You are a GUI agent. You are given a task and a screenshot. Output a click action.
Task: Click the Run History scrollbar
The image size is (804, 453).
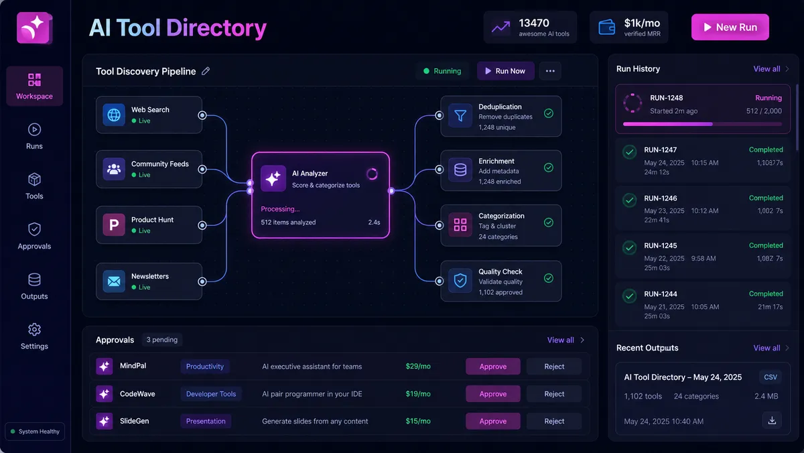(x=797, y=117)
